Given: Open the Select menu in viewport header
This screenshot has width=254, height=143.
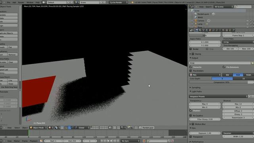Looking at the screenshot, I should point(17,128).
